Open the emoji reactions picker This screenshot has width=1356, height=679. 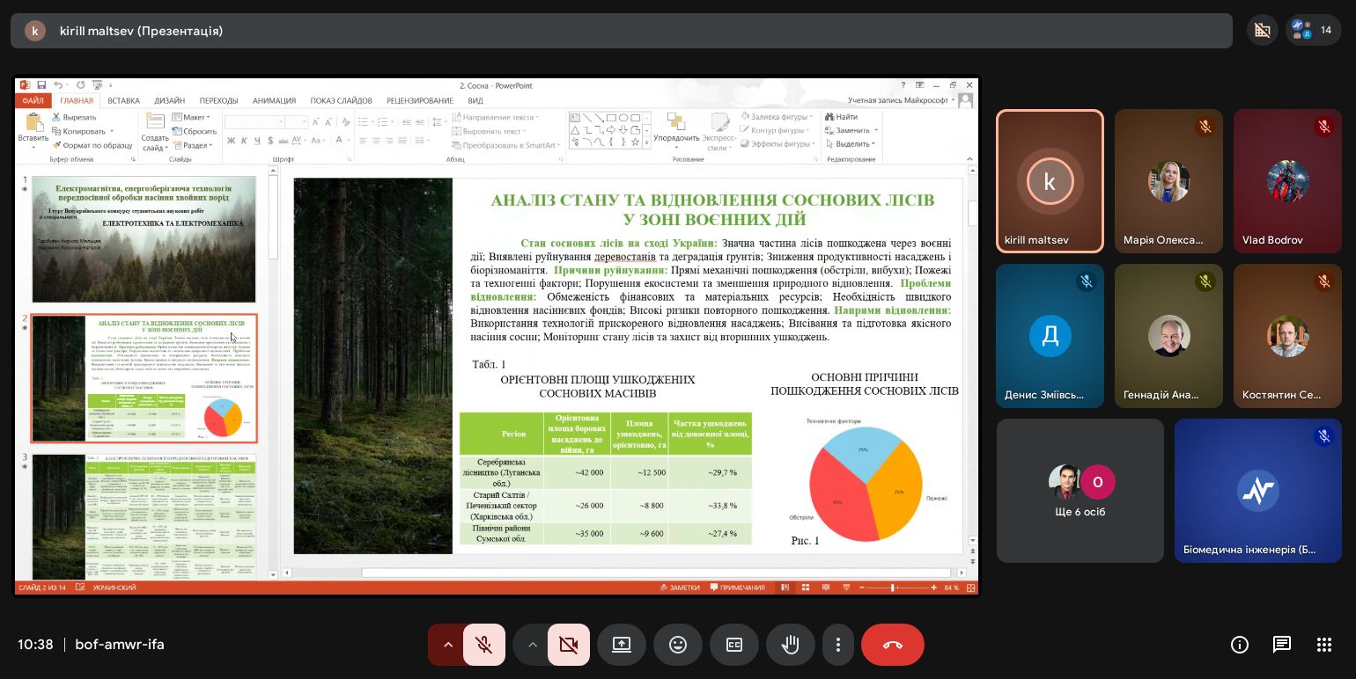coord(678,645)
